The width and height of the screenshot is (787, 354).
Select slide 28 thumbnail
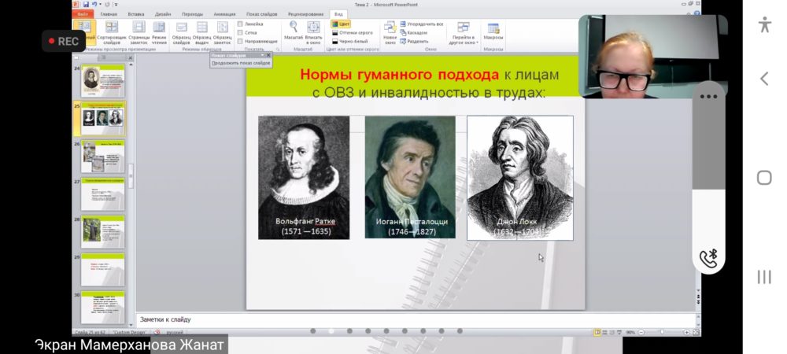click(103, 232)
